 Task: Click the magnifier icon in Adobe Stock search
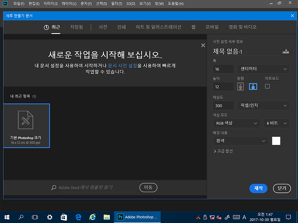tap(54, 187)
